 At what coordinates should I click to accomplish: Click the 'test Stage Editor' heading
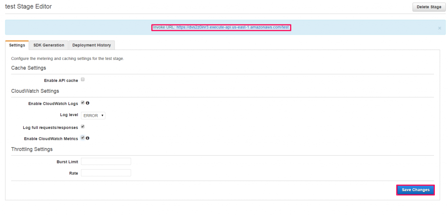(28, 7)
